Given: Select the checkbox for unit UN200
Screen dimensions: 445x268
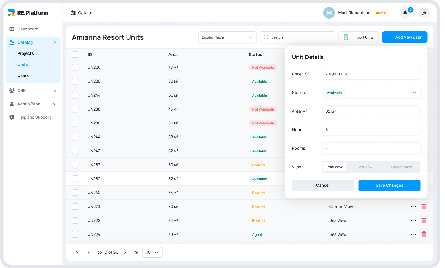Looking at the screenshot, I should coord(75,67).
